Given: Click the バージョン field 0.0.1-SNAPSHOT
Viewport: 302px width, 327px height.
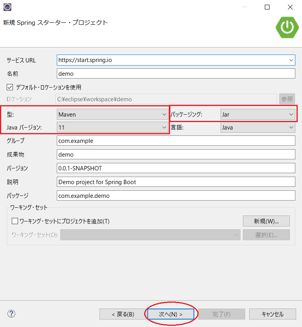Looking at the screenshot, I should point(176,168).
